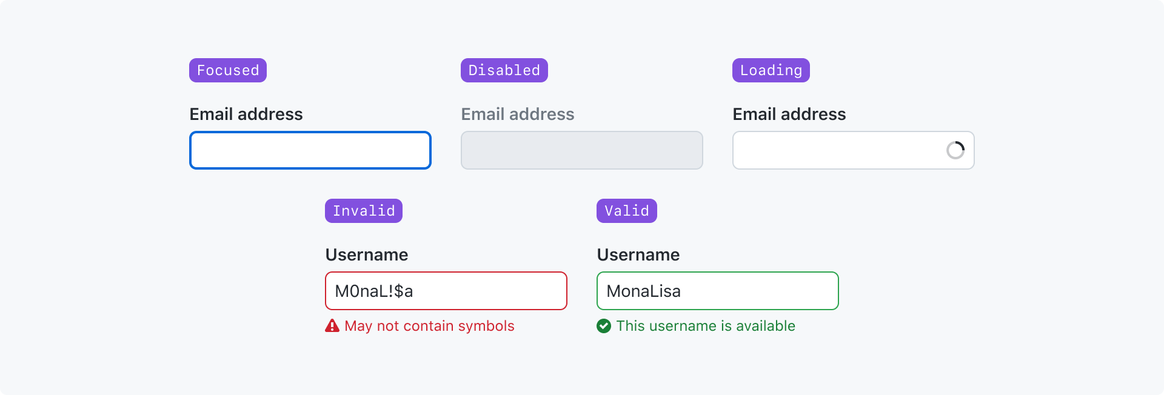Click the red warning triangle icon
The width and height of the screenshot is (1164, 395).
pos(332,326)
